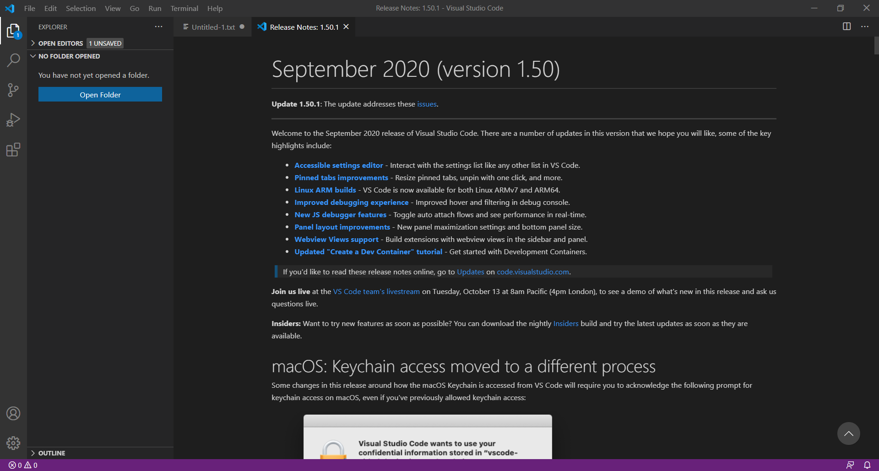This screenshot has height=471, width=879.
Task: Open the Go menu
Action: coord(134,8)
